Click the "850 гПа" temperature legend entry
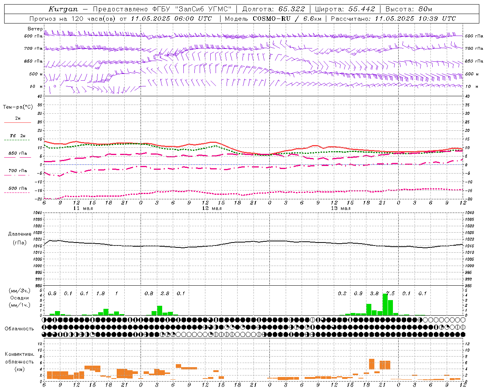The width and height of the screenshot is (485, 388). click(x=17, y=153)
